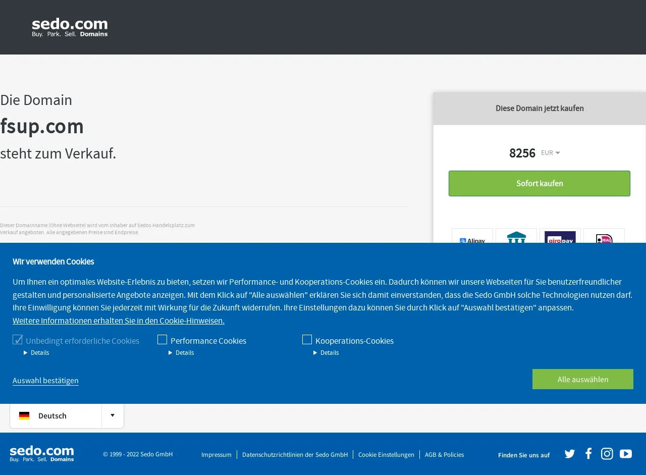Click Diese Domain jetzt kaufen header
646x475 pixels.
click(x=540, y=108)
